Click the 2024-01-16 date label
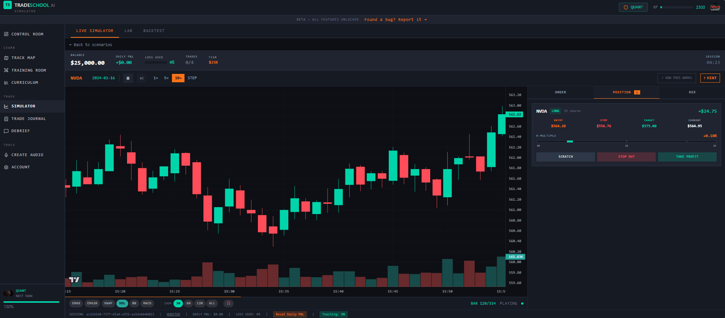This screenshot has height=318, width=725. coord(103,78)
